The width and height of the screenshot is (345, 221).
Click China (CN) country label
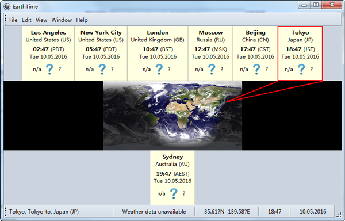tap(255, 40)
